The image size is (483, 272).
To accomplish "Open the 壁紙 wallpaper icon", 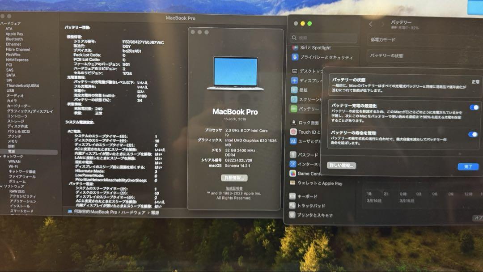I will [x=294, y=90].
